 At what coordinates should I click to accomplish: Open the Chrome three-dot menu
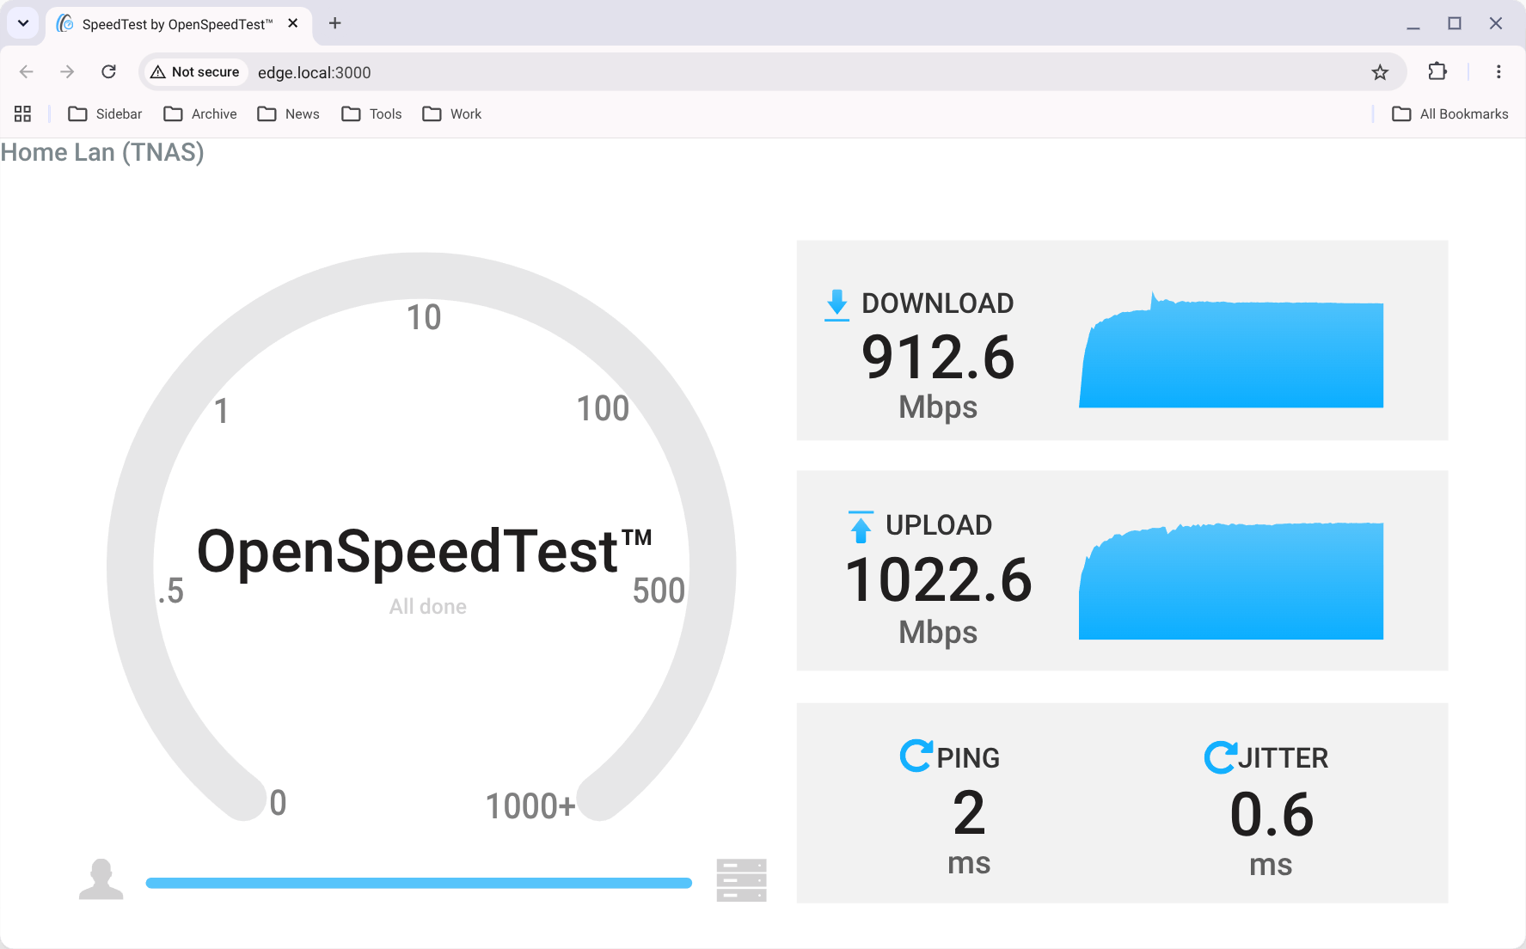pos(1498,72)
